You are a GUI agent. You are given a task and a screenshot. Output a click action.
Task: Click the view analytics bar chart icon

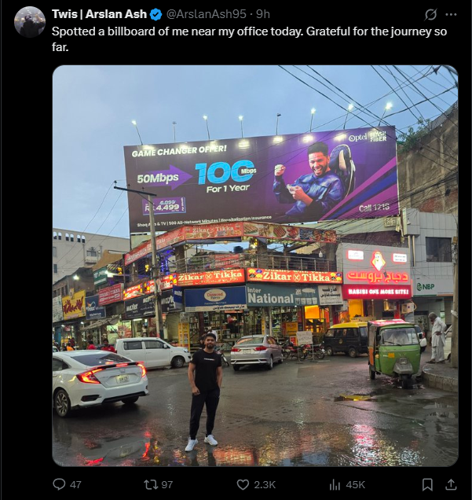click(x=335, y=485)
